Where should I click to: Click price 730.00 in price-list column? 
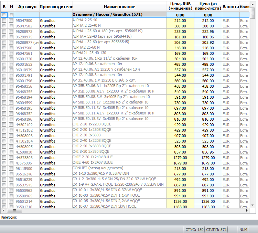click(208, 103)
